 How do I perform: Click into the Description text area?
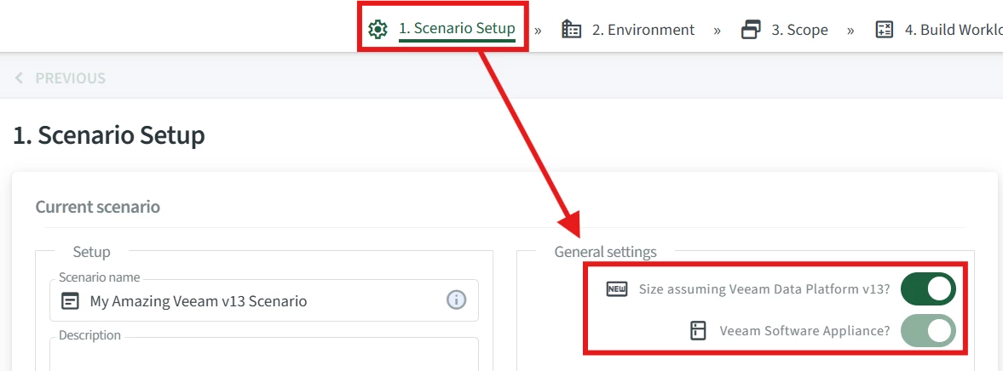pos(264,354)
